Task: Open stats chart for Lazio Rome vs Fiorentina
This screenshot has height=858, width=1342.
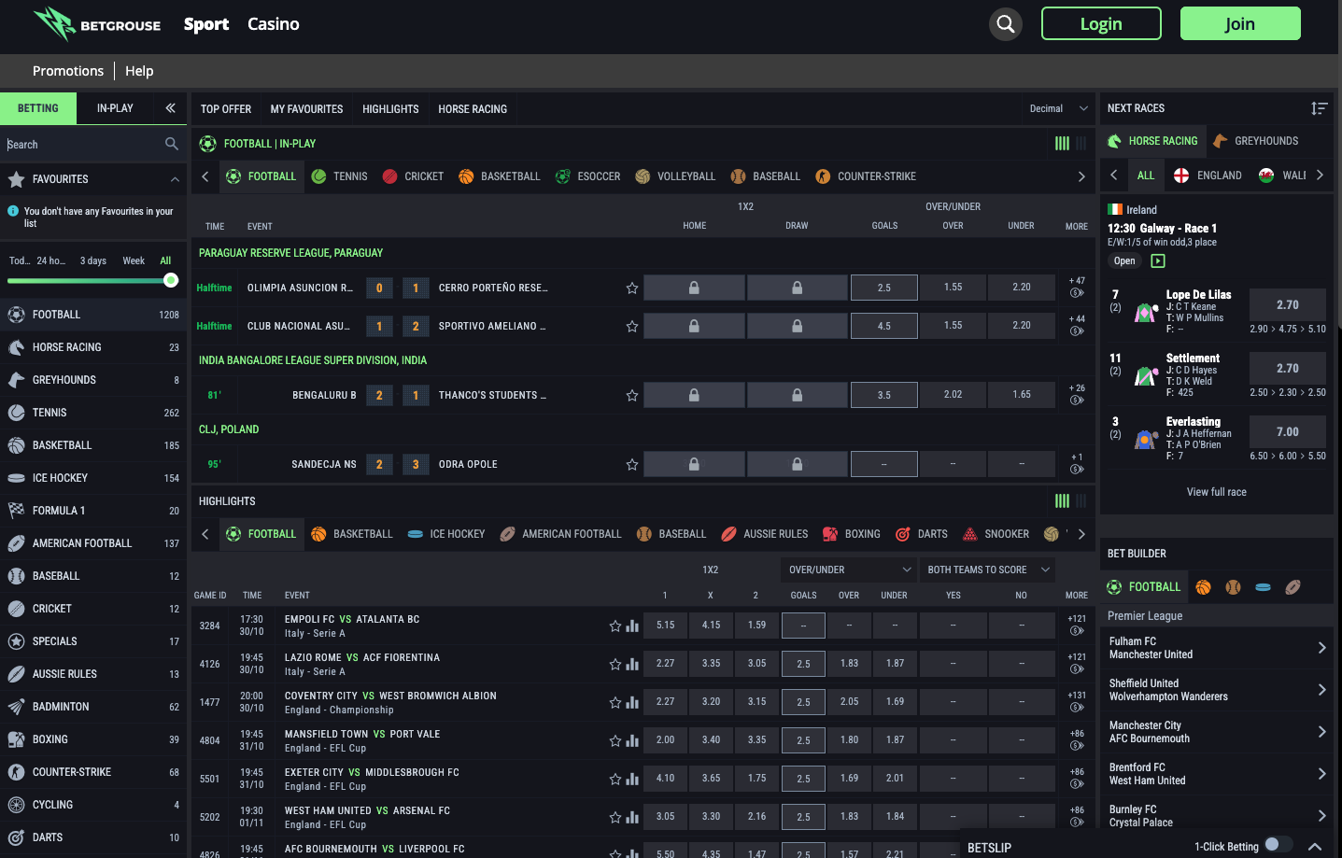Action: (632, 665)
